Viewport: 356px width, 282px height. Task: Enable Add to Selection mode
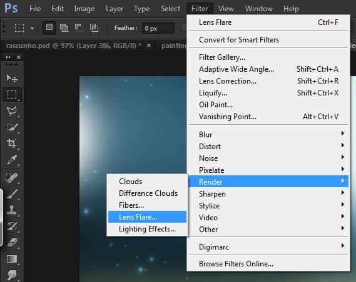coord(64,27)
